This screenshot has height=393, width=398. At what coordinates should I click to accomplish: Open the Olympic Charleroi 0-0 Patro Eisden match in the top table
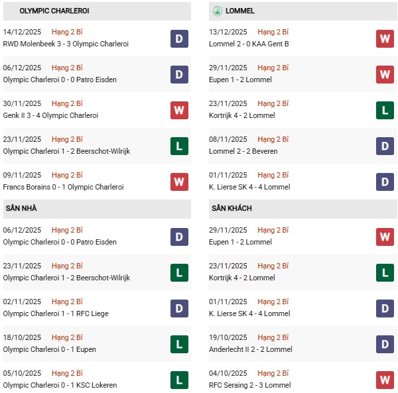click(x=60, y=80)
